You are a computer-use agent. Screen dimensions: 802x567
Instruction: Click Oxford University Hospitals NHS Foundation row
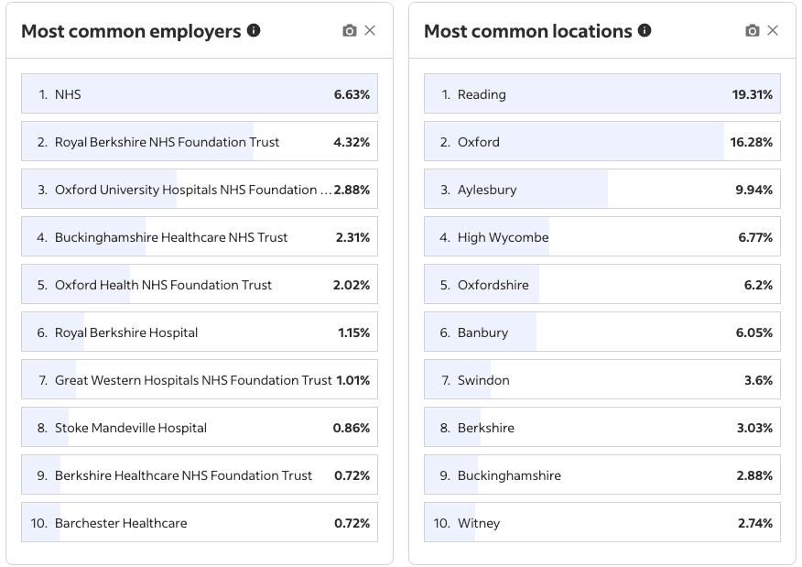tap(200, 190)
